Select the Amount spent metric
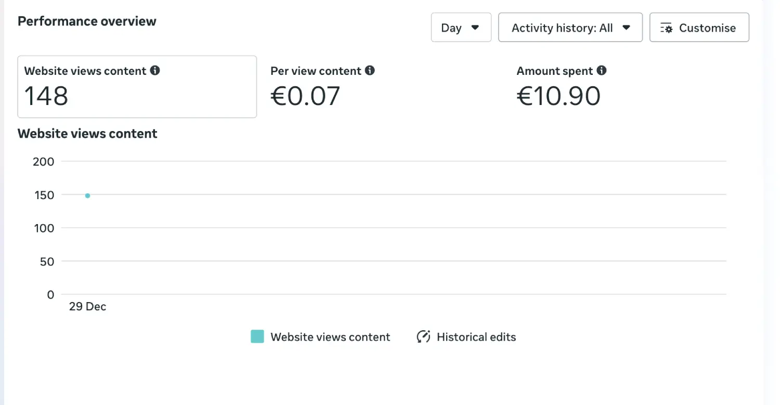 click(x=562, y=87)
